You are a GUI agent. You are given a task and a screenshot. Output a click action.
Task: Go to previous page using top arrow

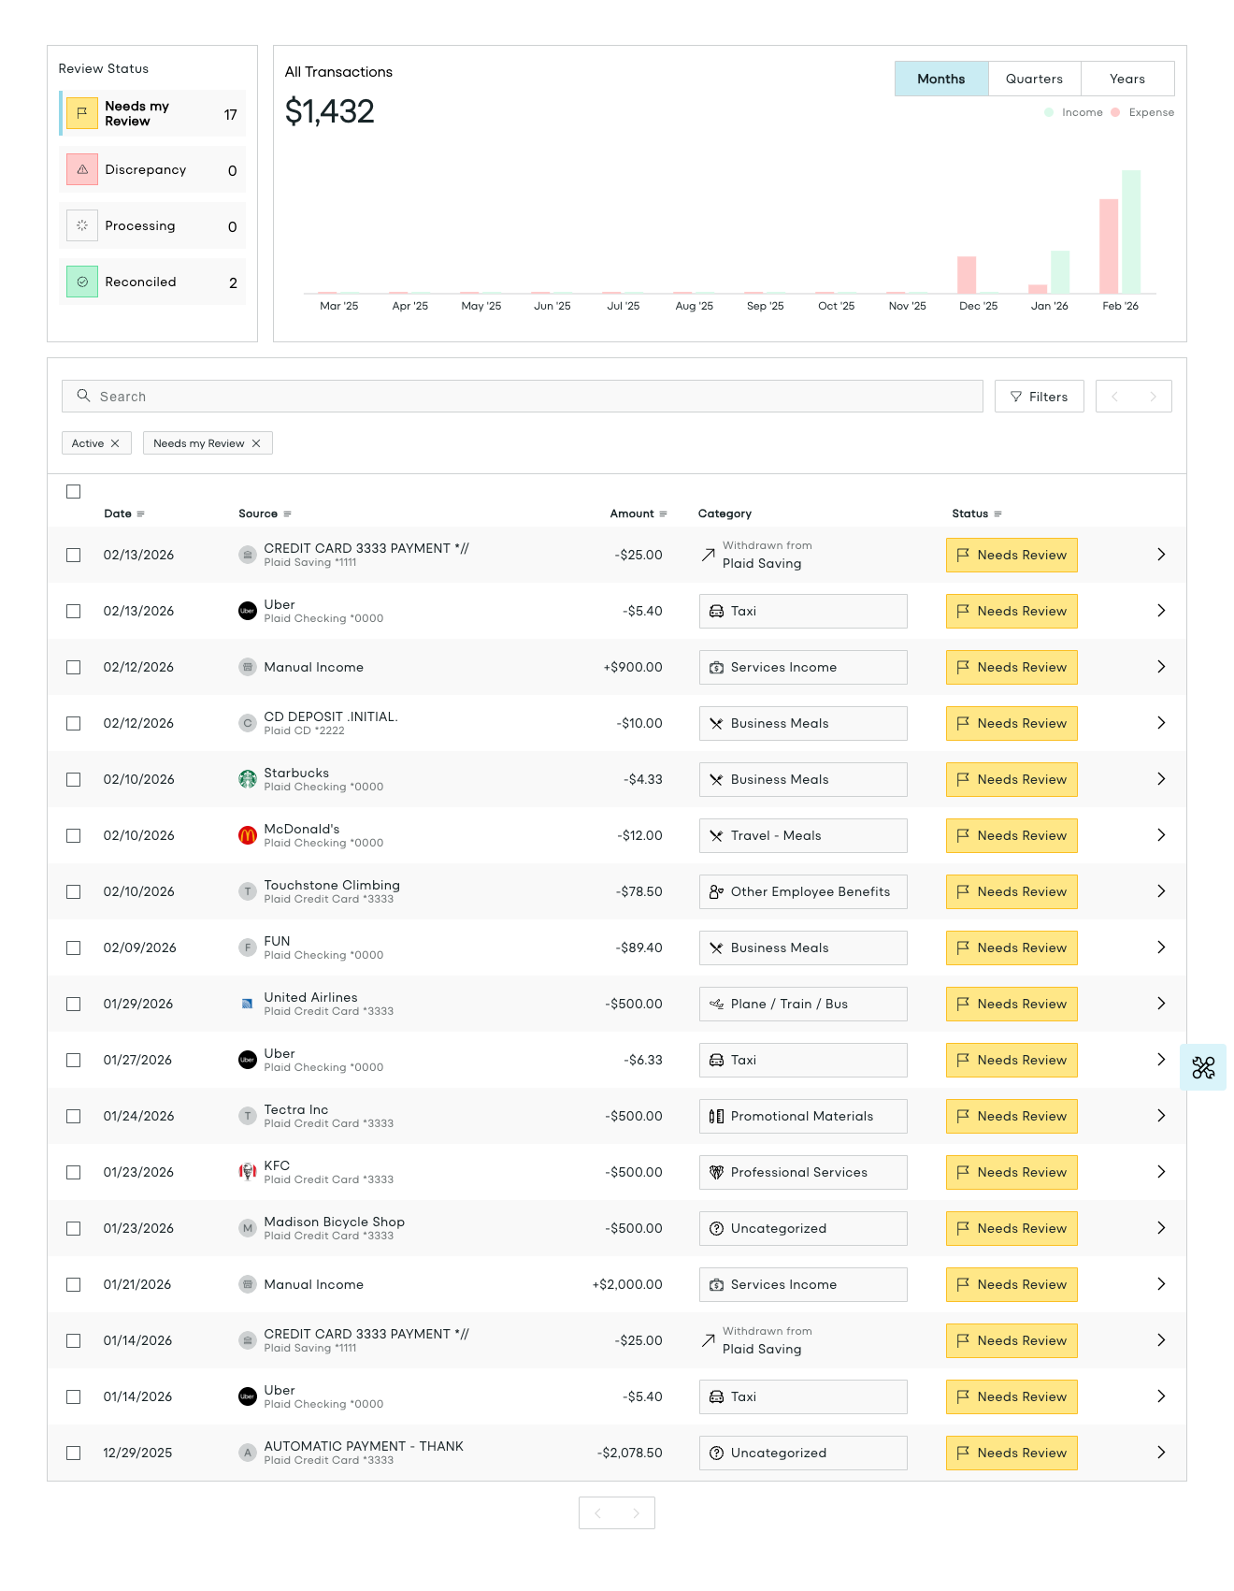tap(1114, 397)
